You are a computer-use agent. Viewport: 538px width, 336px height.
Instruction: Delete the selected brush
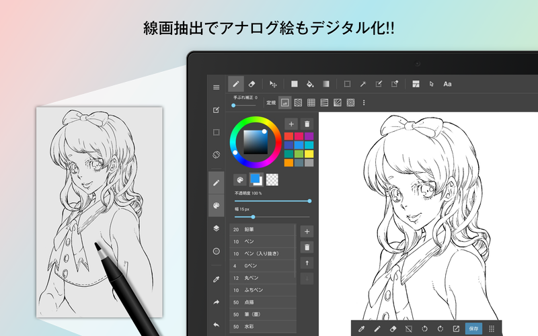click(x=307, y=247)
